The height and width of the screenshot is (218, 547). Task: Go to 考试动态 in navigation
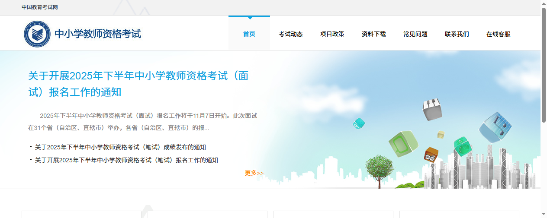[290, 34]
